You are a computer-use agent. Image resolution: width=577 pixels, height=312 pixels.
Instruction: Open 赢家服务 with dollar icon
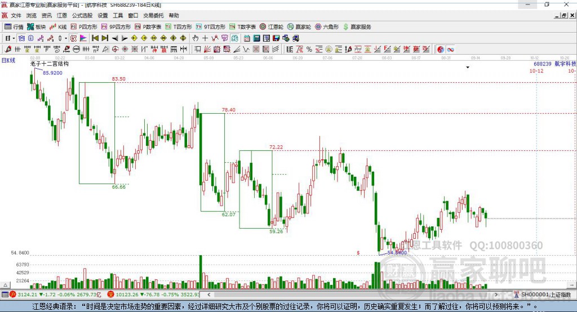coord(357,27)
